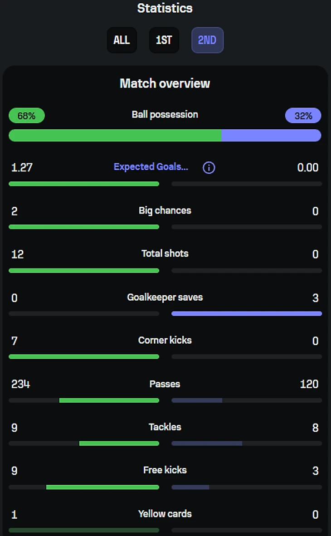Select the Free kicks stat label
Screen dimensions: 331x536
point(165,470)
